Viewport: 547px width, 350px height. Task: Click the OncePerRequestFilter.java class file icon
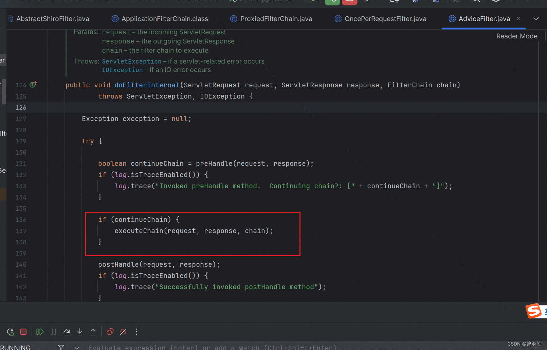click(x=338, y=19)
